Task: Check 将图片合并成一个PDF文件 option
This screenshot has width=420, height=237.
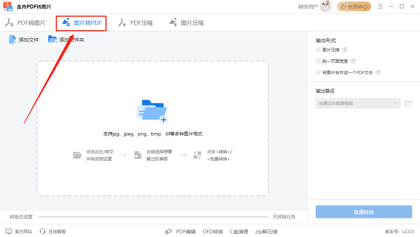Action: point(318,73)
